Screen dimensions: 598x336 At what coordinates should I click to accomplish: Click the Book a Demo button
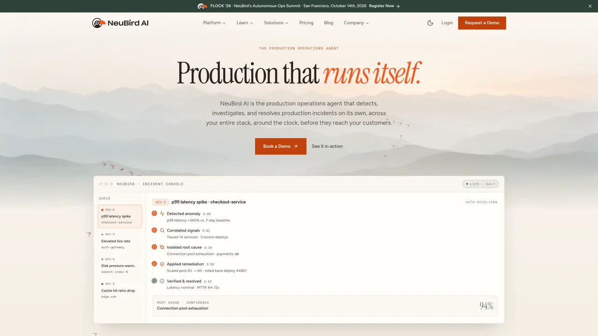(x=281, y=147)
